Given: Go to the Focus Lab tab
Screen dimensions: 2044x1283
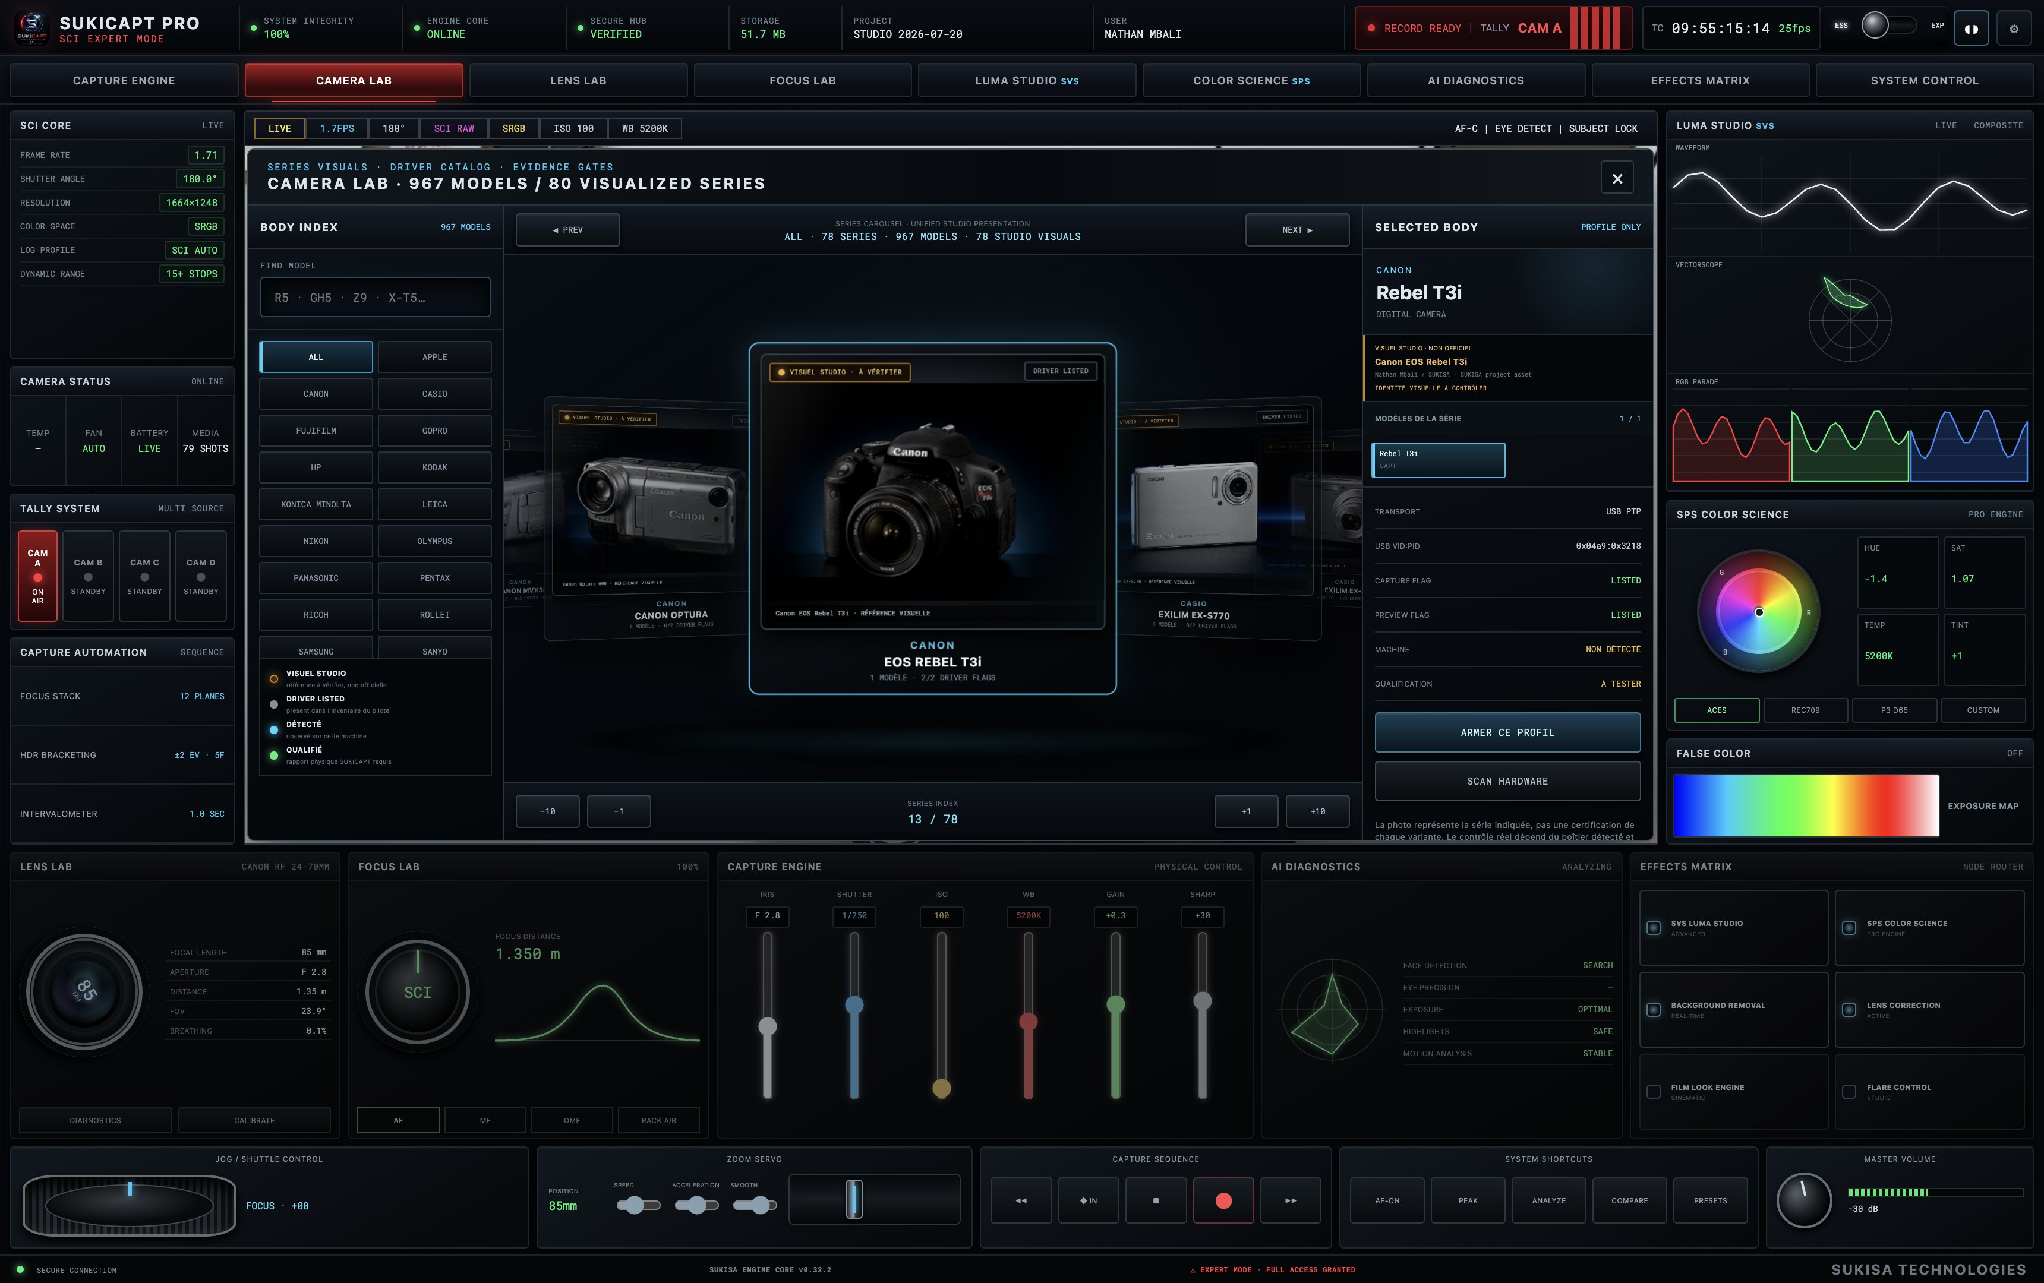Looking at the screenshot, I should [x=803, y=81].
